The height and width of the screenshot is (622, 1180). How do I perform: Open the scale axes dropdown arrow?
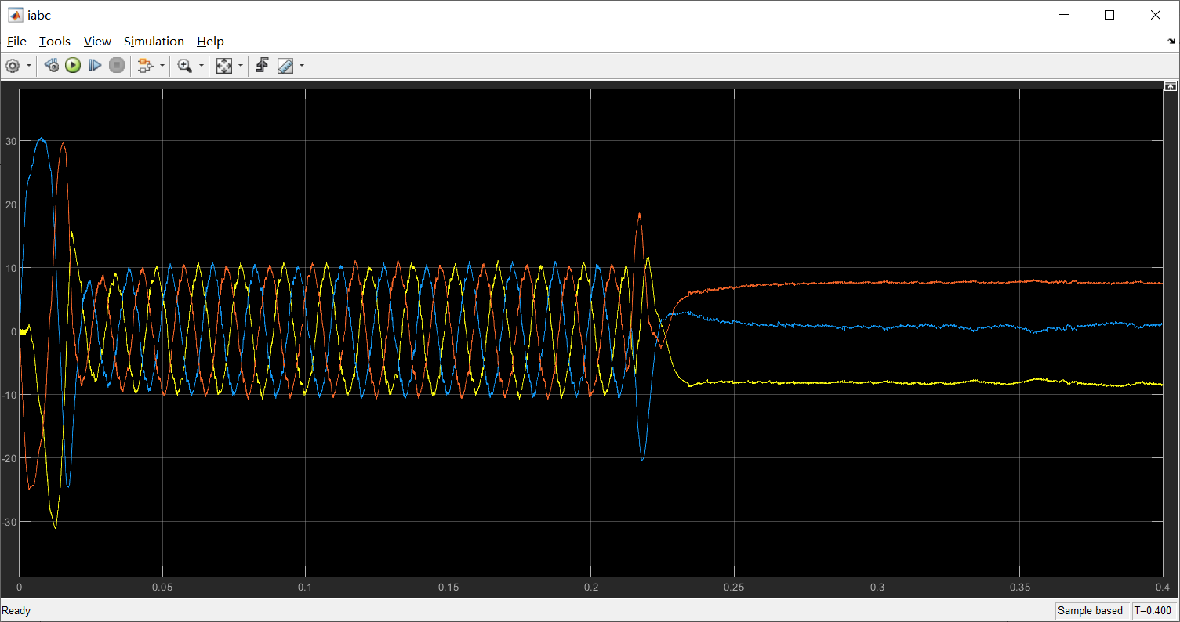click(241, 66)
